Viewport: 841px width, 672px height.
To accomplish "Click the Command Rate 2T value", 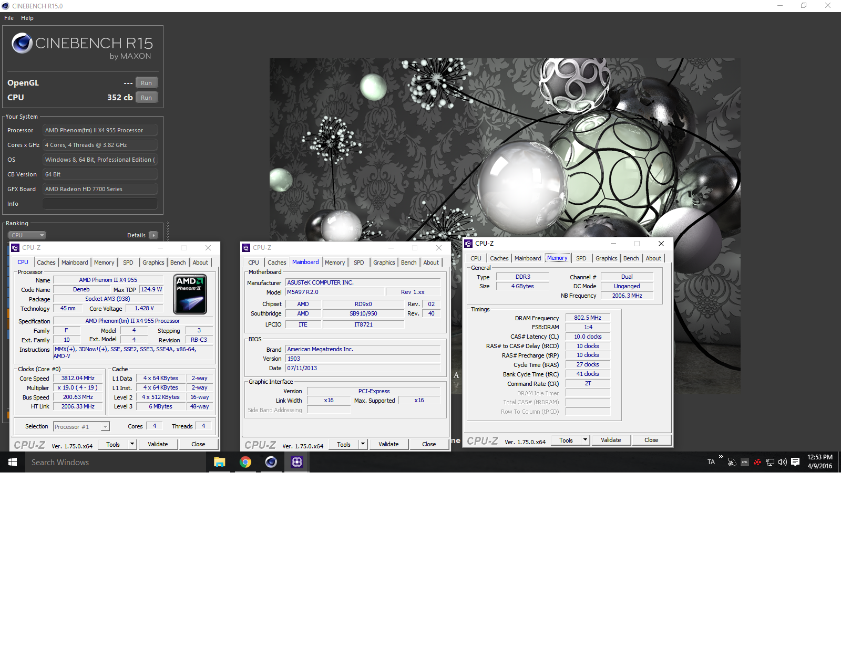I will click(x=588, y=383).
